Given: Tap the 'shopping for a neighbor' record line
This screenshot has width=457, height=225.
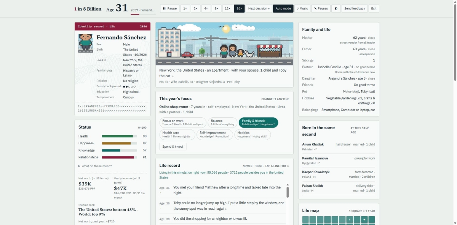Looking at the screenshot, I should (223, 219).
